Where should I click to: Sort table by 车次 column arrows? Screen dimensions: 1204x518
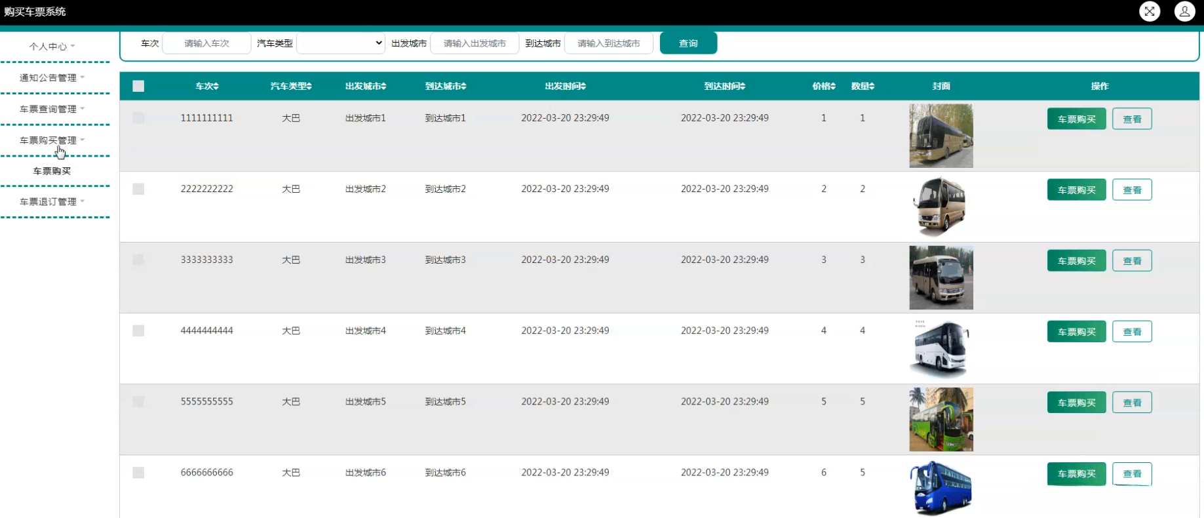tap(216, 87)
